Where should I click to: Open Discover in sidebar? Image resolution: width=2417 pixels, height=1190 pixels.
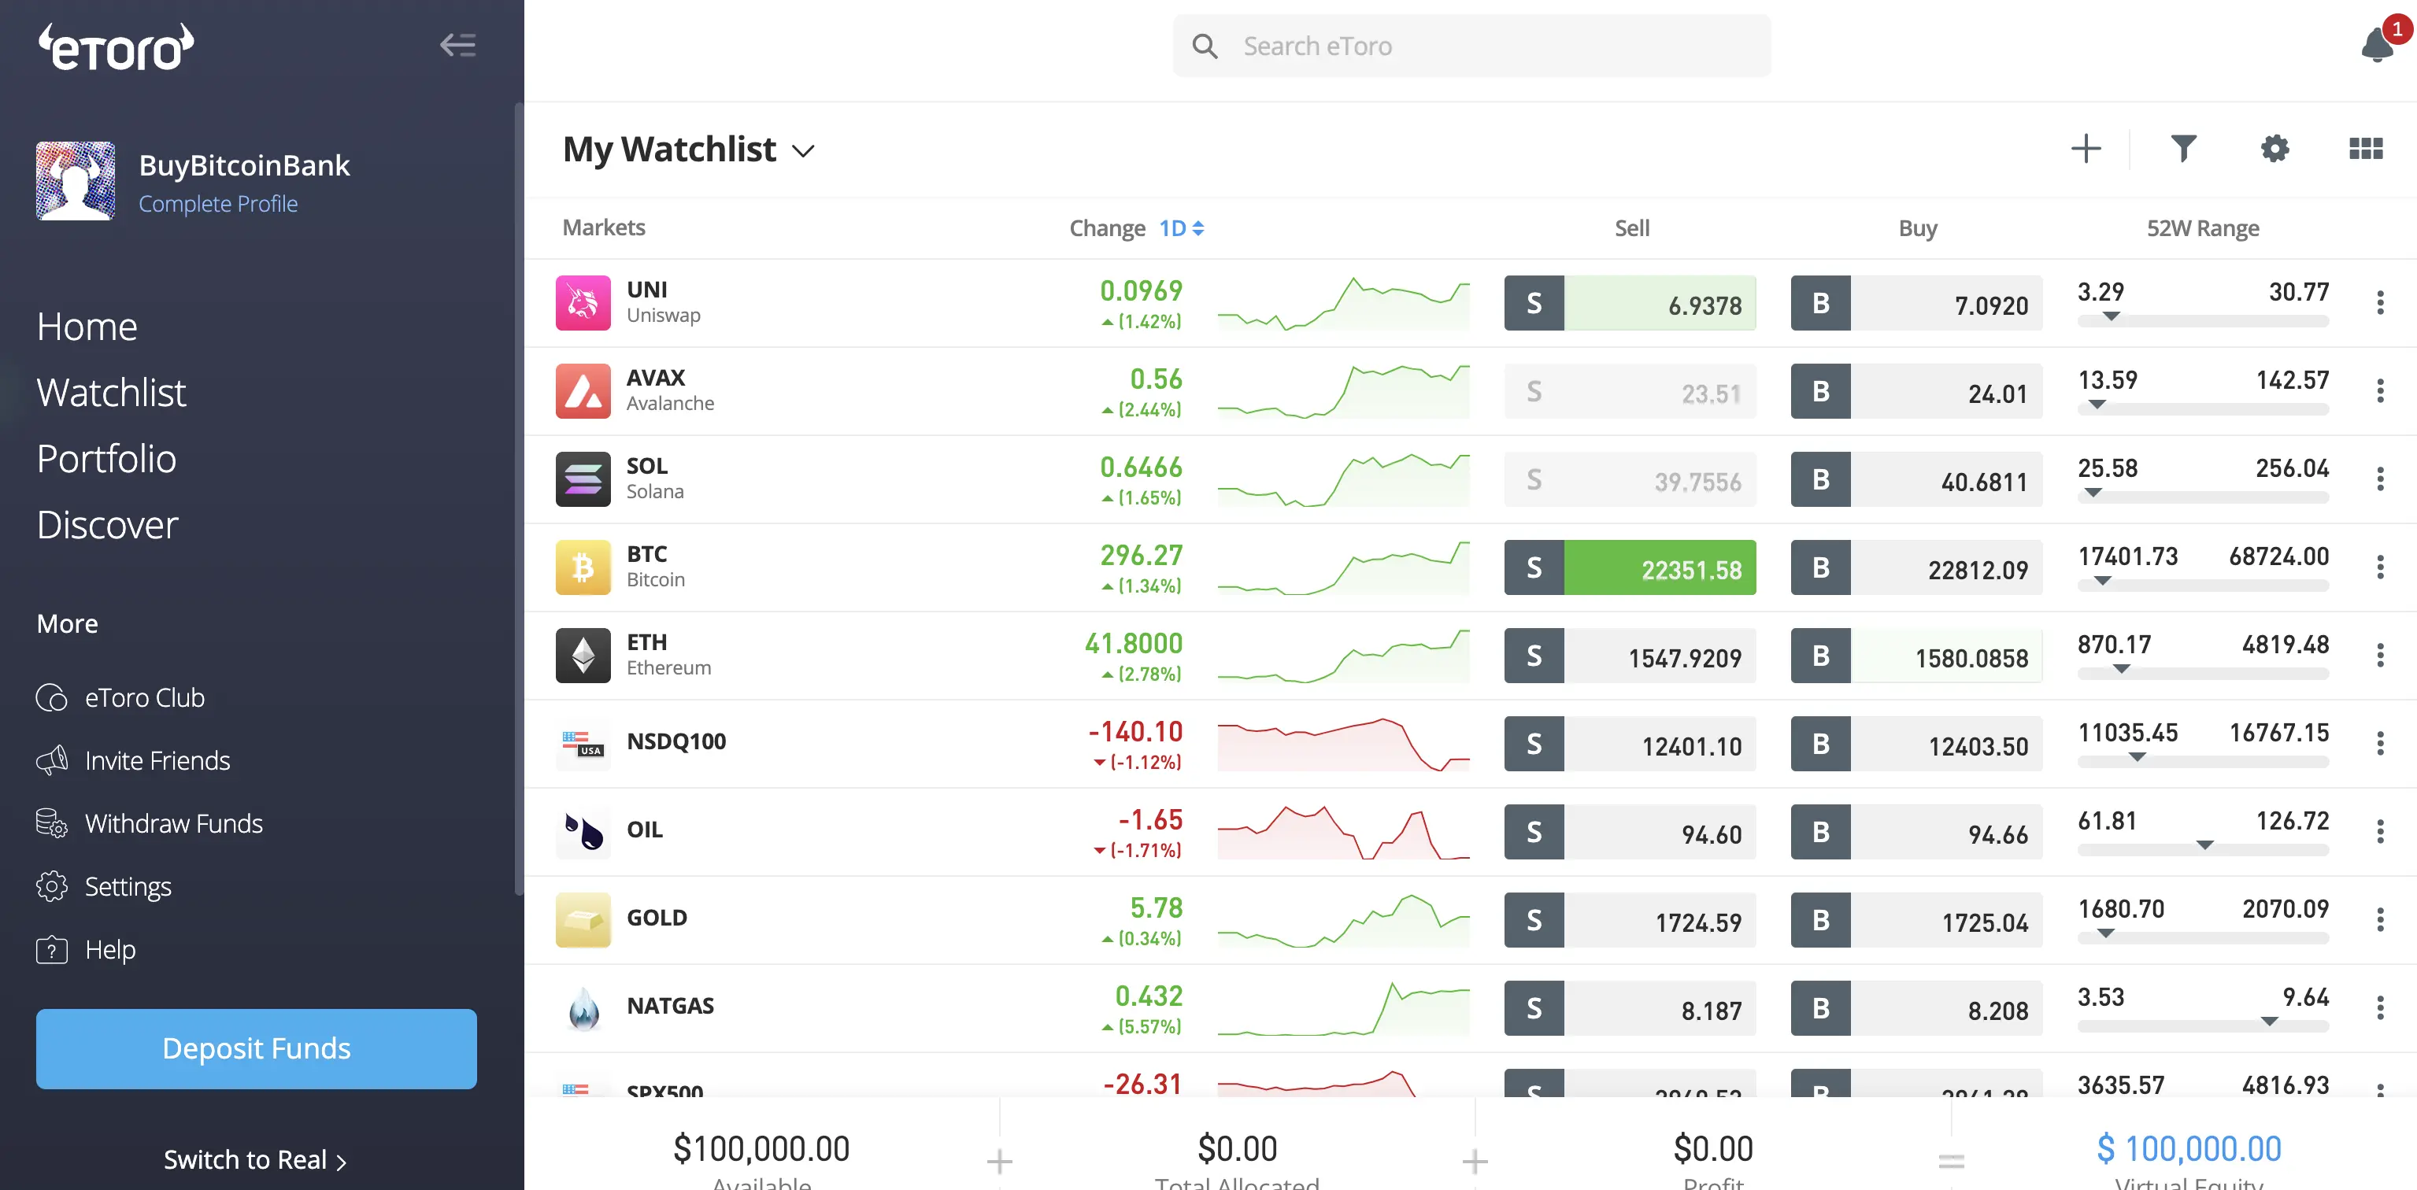[107, 525]
